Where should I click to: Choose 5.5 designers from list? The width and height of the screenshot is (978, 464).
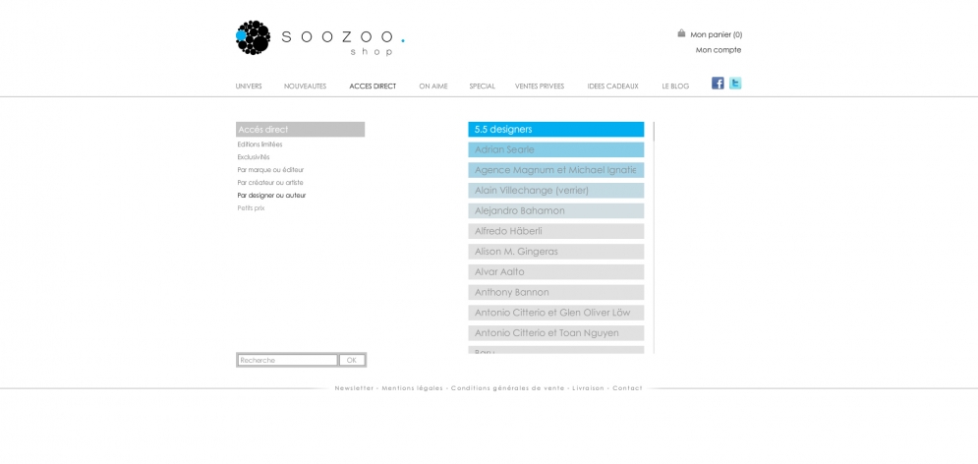click(556, 130)
